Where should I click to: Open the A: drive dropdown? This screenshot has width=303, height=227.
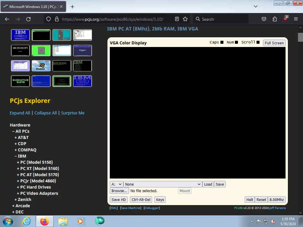click(117, 184)
